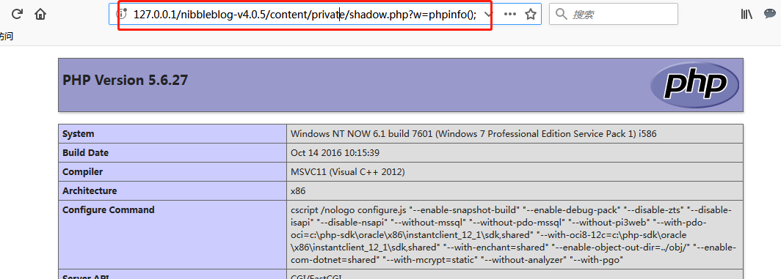This screenshot has width=781, height=279.
Task: Open site information icon in address bar
Action: point(121,14)
